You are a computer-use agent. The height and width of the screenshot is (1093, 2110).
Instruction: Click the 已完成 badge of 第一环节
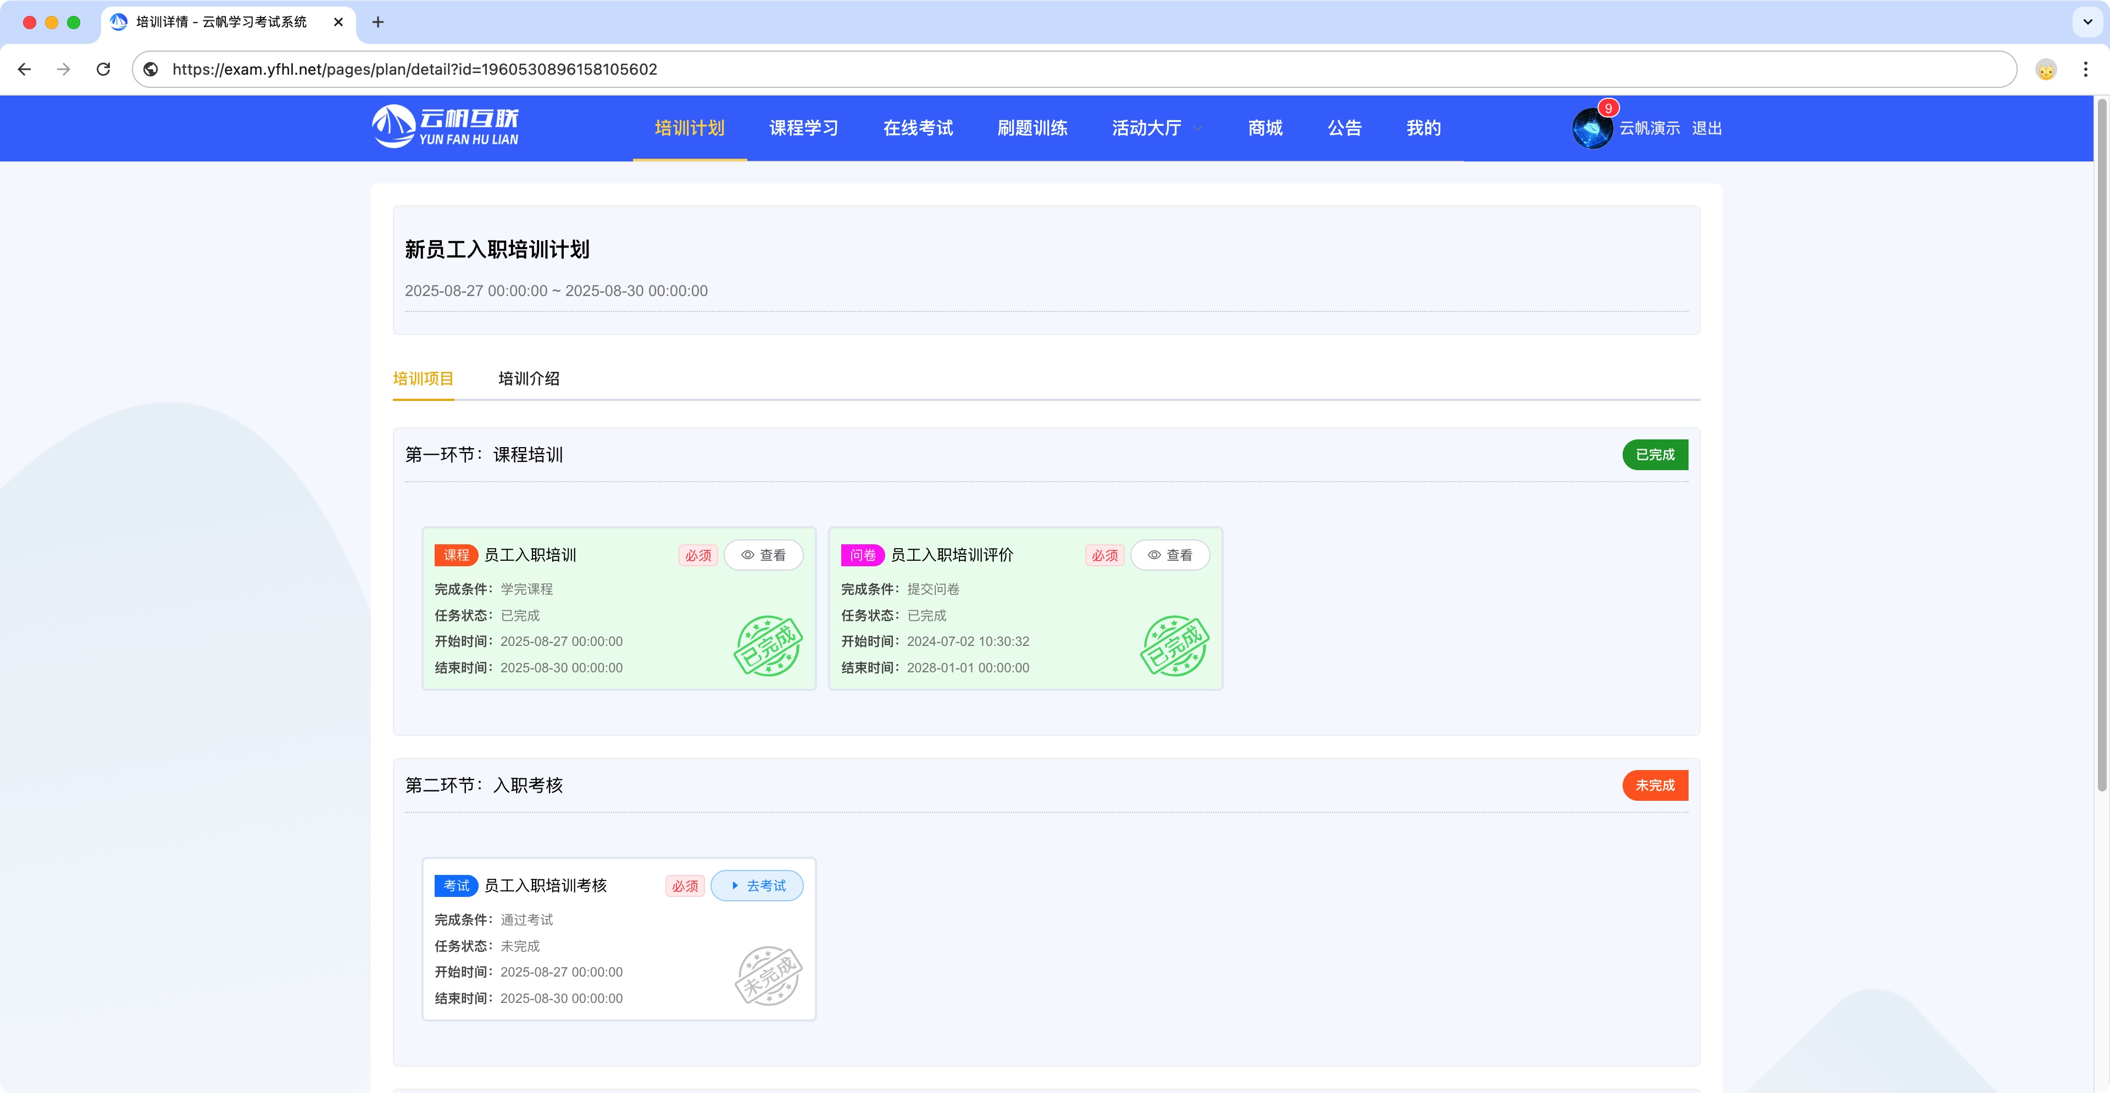(x=1654, y=455)
